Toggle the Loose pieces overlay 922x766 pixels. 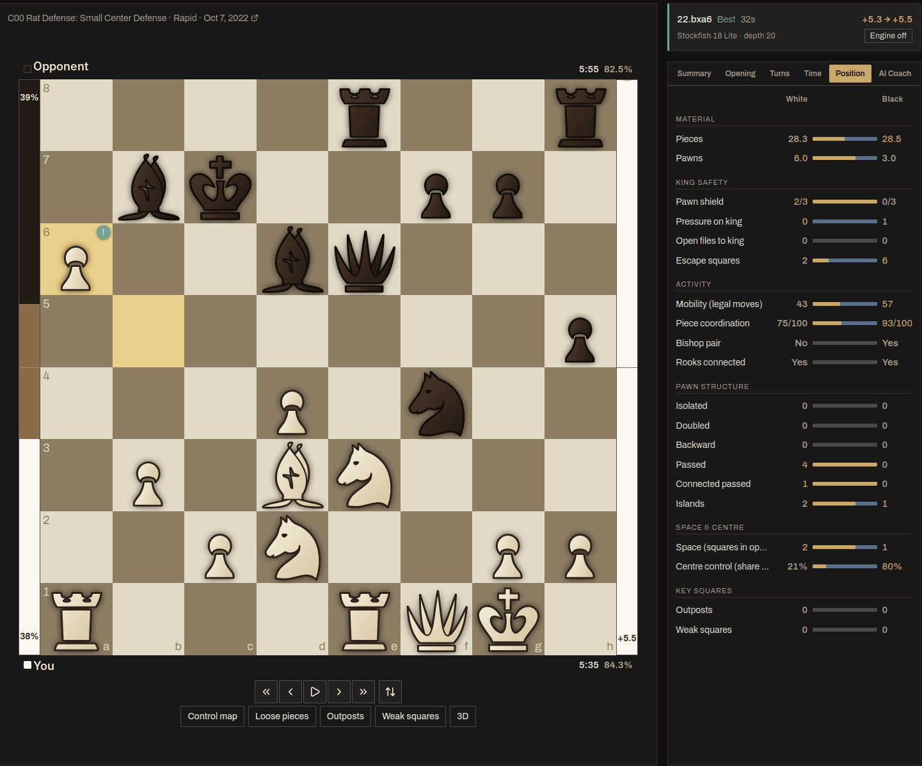pos(282,716)
